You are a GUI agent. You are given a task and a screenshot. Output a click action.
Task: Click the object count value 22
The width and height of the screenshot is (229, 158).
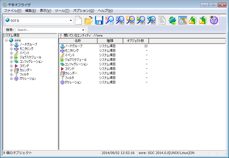click(146, 46)
